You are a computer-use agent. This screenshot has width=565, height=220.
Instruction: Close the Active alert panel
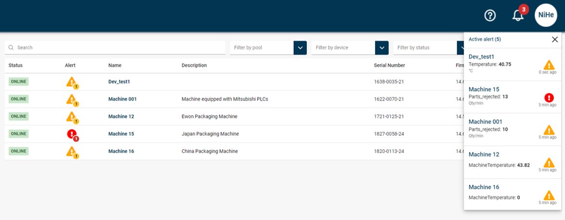pyautogui.click(x=554, y=39)
